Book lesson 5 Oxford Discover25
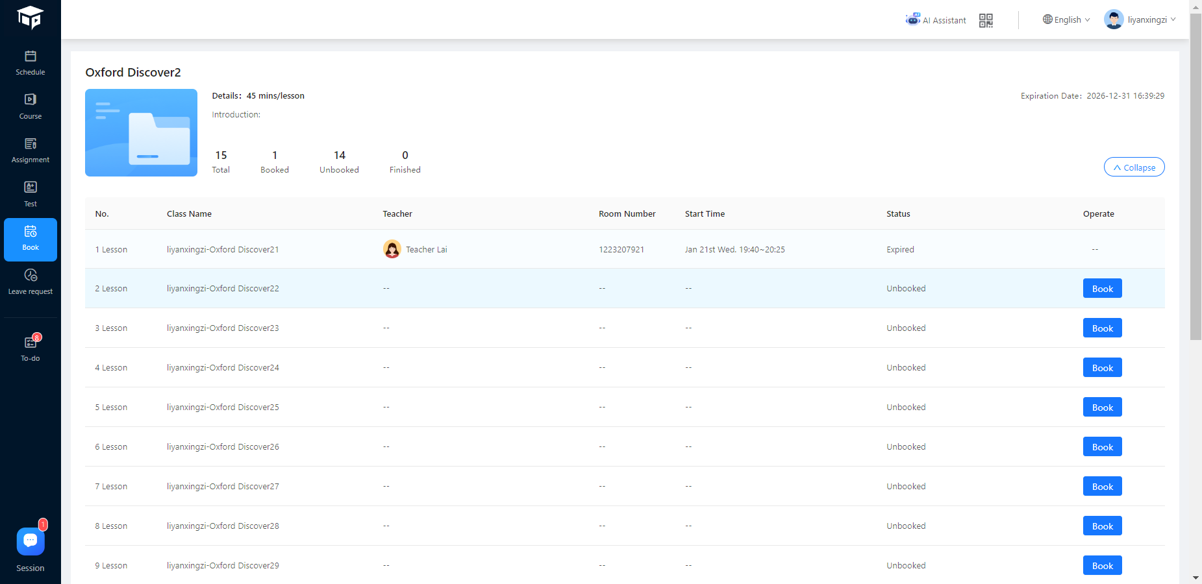This screenshot has height=584, width=1202. pos(1102,408)
